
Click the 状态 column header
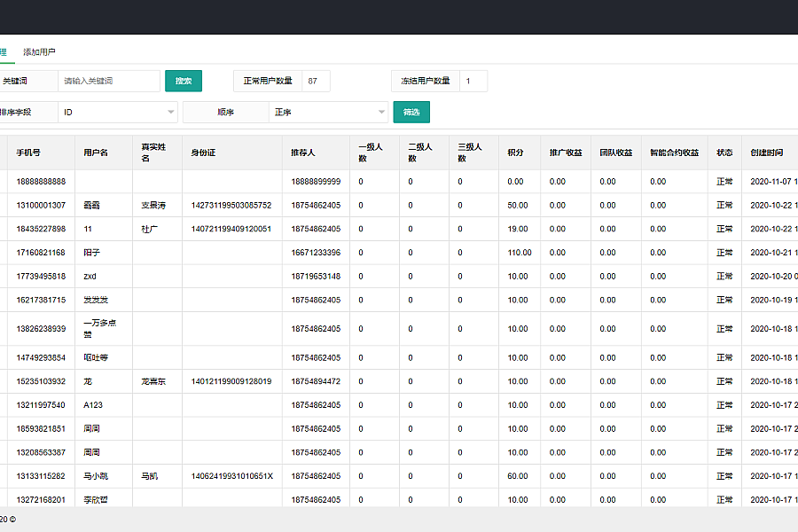click(724, 153)
